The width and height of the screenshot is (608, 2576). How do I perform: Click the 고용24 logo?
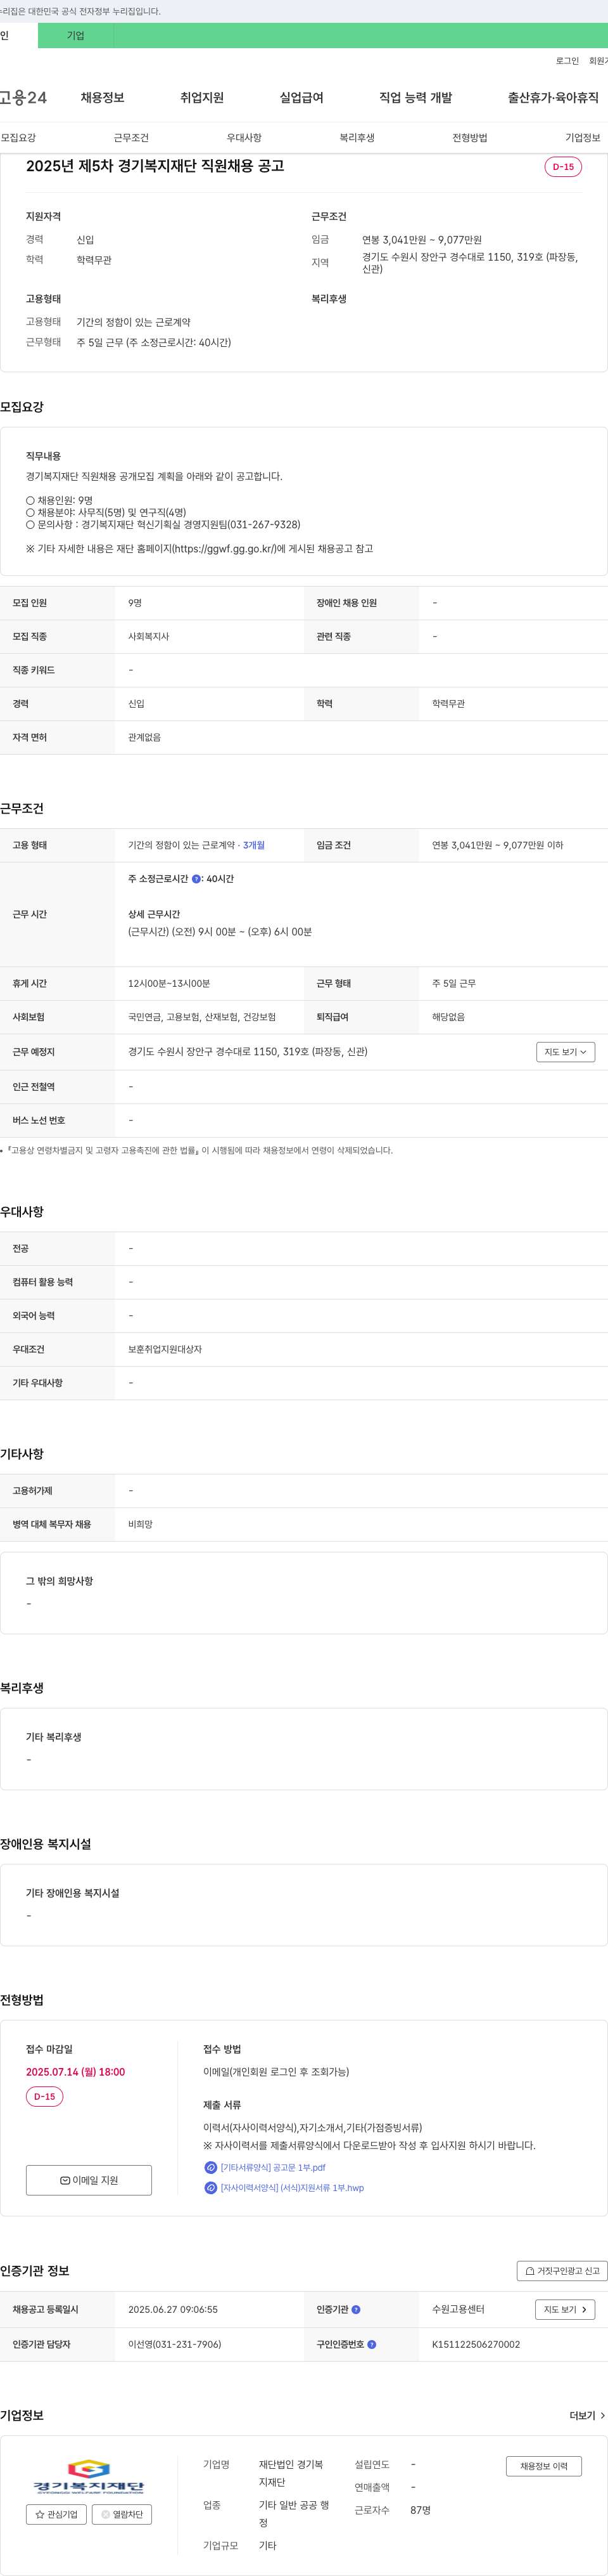[23, 98]
